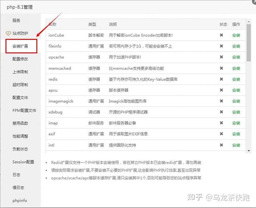Viewport: 256px width, 208px height.
Task: Click the scrollbar up arrow
Action: [x=249, y=22]
